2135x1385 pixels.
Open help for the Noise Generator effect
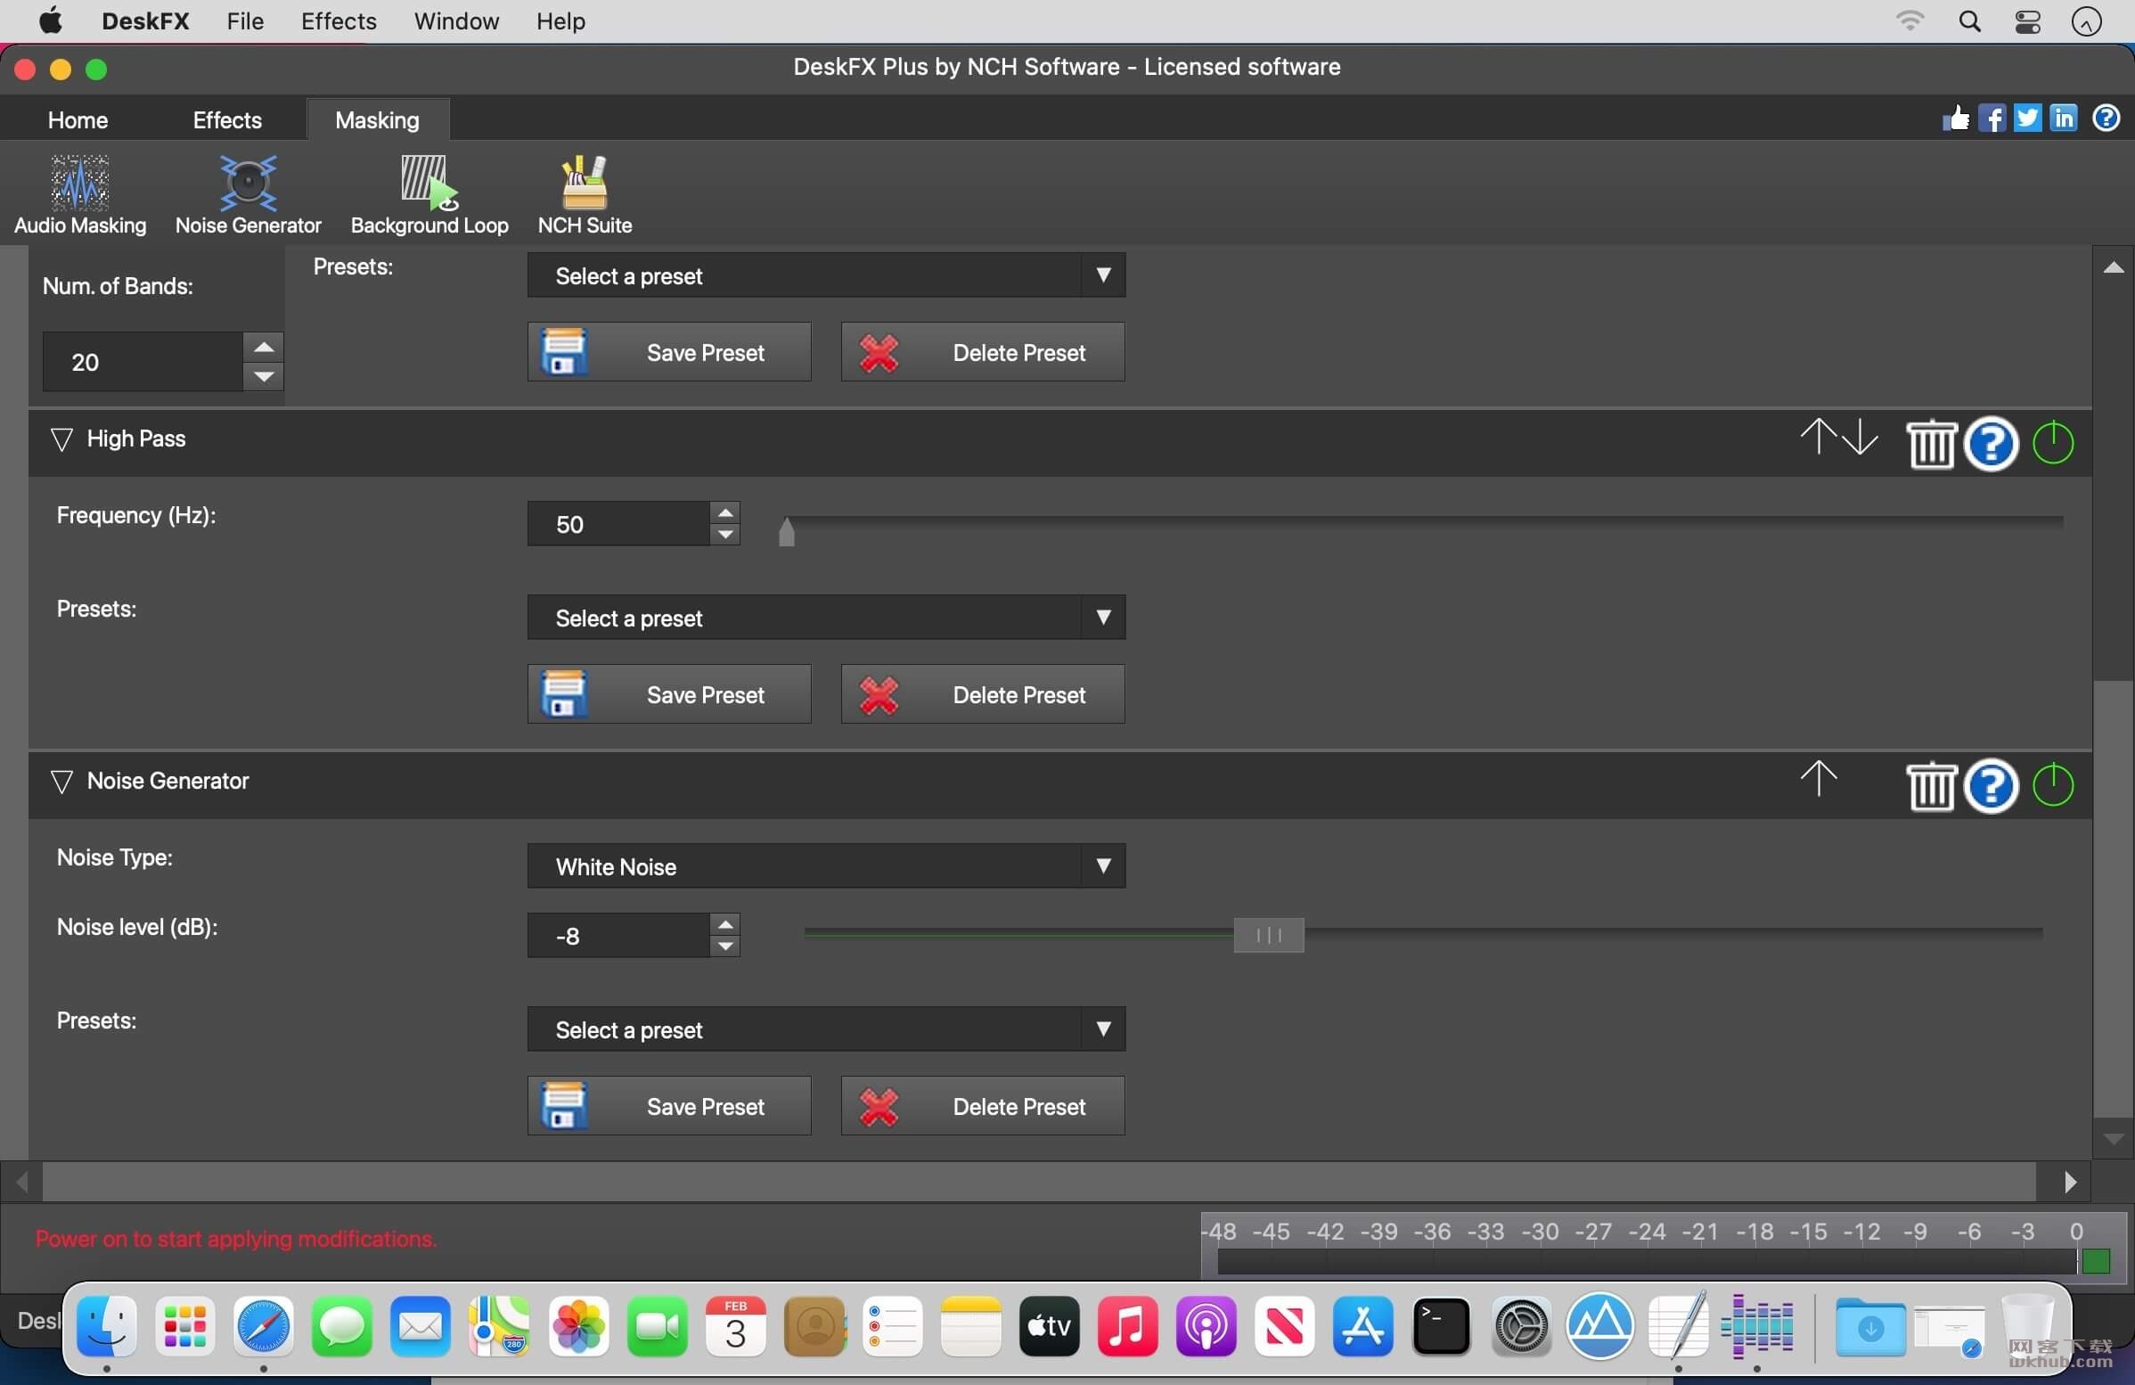(1991, 786)
